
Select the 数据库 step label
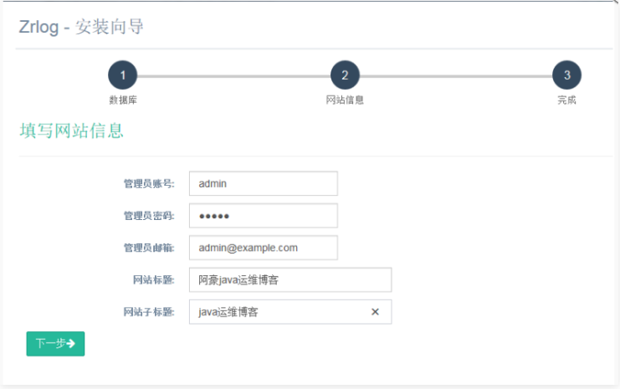[122, 100]
